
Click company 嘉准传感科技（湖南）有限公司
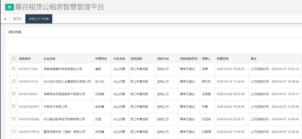(64, 132)
